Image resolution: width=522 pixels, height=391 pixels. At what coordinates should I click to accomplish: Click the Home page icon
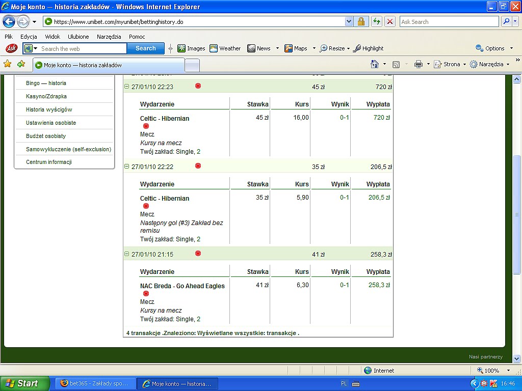click(375, 64)
